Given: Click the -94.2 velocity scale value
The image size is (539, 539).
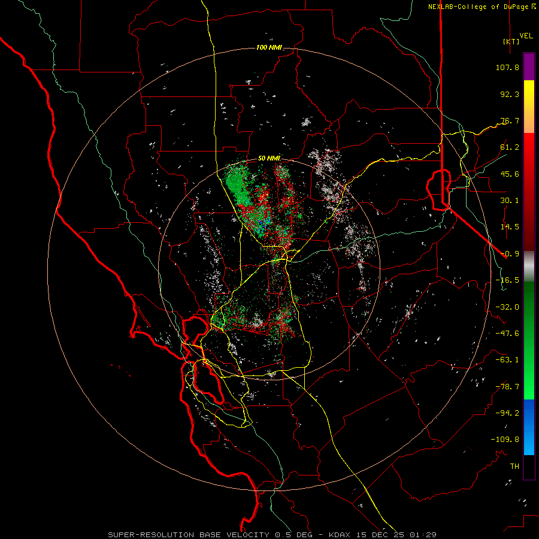Looking at the screenshot, I should [x=507, y=413].
